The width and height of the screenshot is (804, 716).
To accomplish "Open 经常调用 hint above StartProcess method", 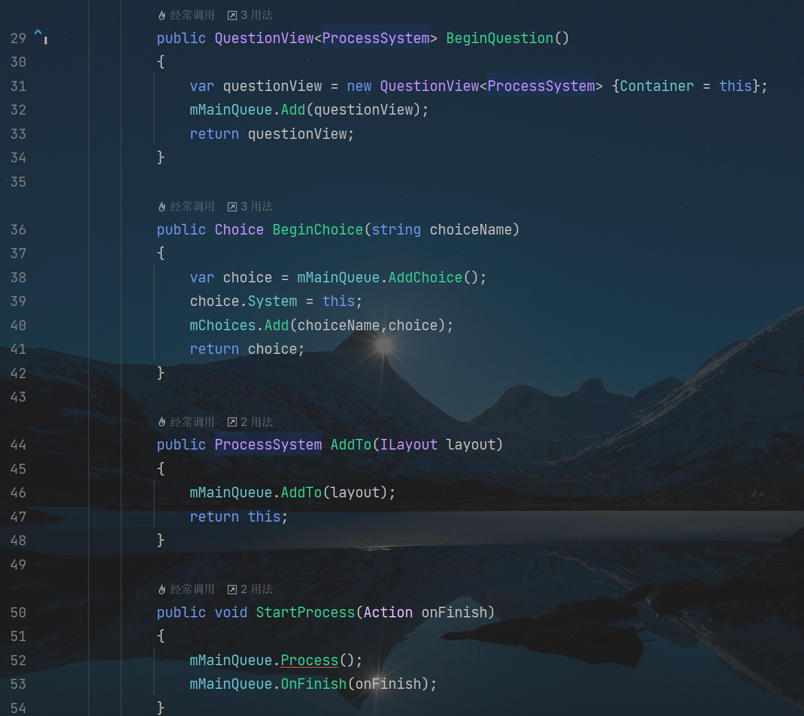I will click(x=187, y=590).
